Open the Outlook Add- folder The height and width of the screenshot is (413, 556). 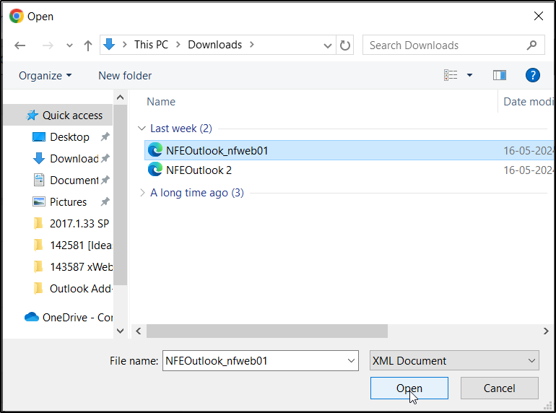pos(81,289)
